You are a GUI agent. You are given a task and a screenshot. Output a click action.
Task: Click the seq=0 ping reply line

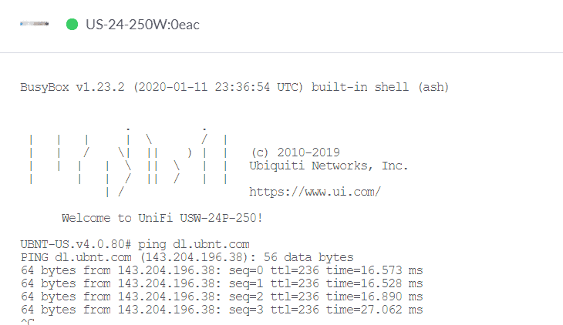coord(221,270)
